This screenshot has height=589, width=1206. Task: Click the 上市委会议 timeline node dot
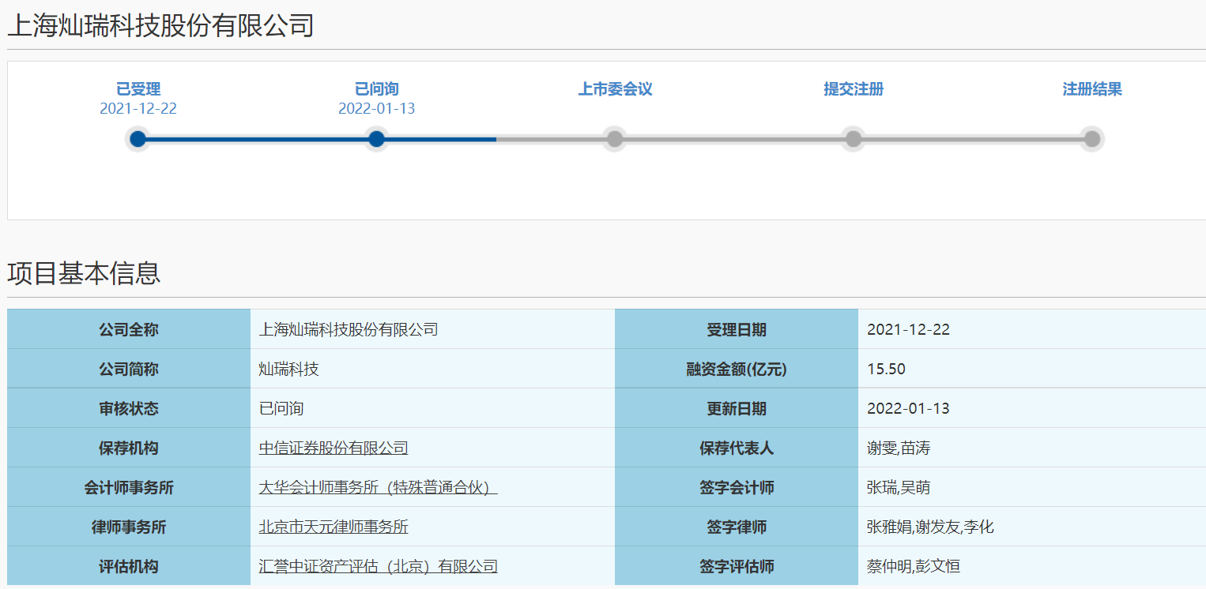point(615,140)
